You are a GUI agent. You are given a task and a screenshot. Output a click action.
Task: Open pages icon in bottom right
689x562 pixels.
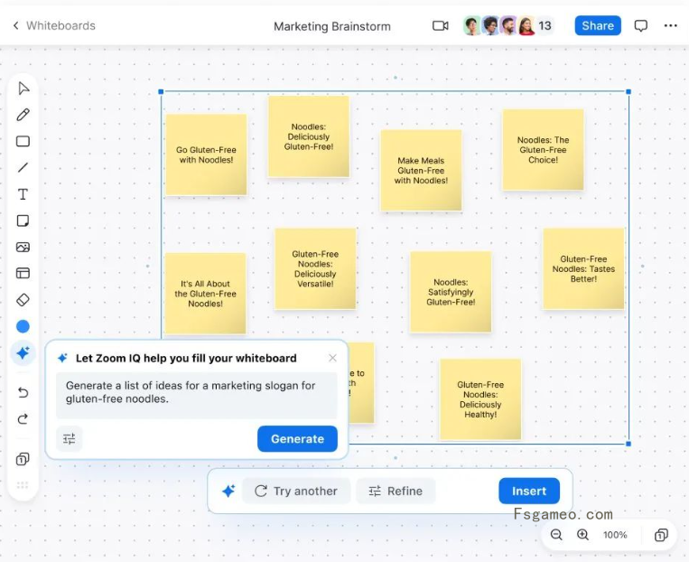click(661, 535)
